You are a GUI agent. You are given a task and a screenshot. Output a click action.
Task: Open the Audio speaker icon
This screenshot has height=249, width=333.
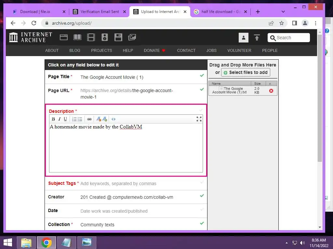click(x=104, y=38)
